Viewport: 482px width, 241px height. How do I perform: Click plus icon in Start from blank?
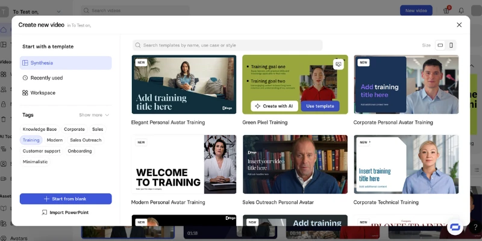click(x=46, y=199)
